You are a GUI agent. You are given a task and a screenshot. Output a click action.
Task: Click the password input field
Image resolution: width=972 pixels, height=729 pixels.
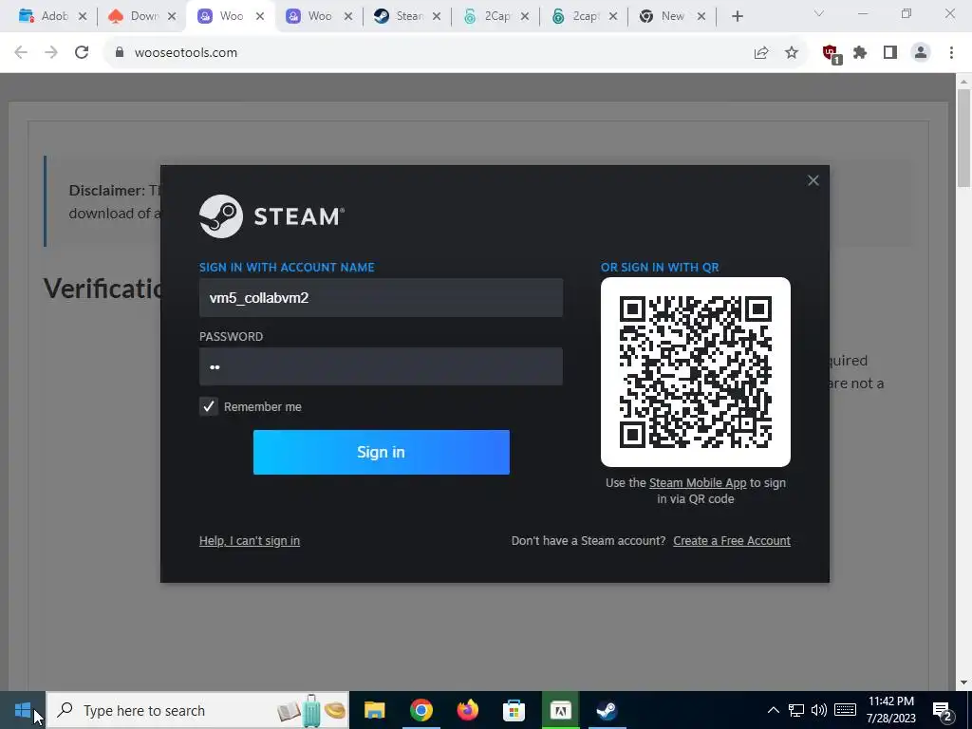pyautogui.click(x=381, y=366)
